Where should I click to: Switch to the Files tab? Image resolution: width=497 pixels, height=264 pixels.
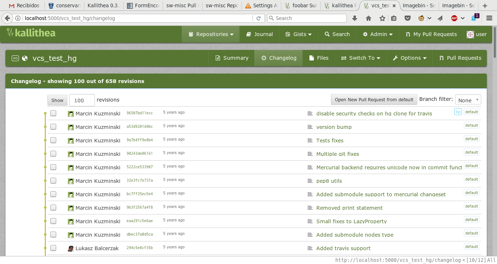pyautogui.click(x=319, y=58)
